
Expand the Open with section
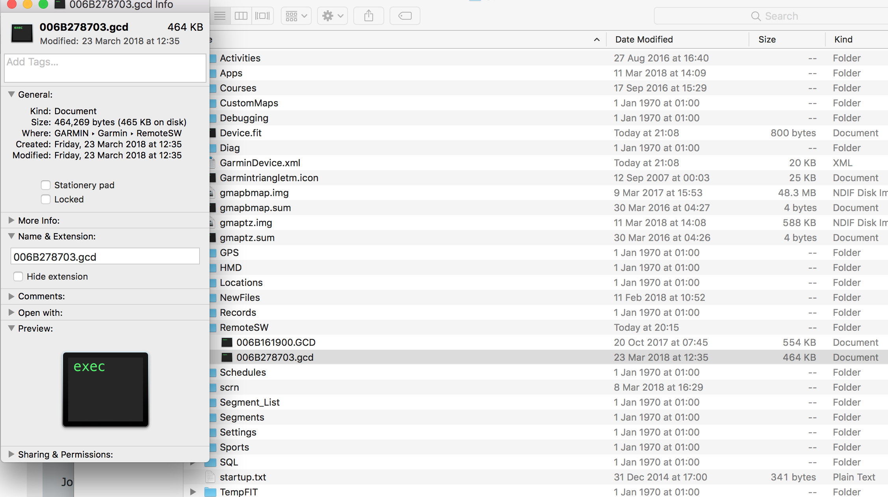11,313
